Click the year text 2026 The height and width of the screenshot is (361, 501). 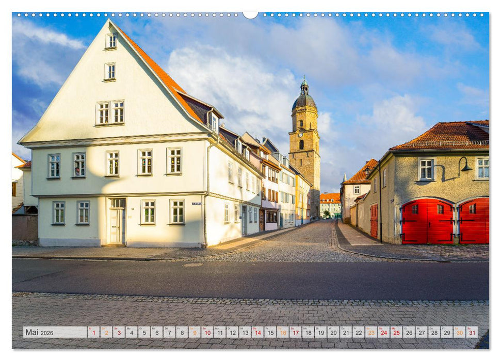(47, 333)
